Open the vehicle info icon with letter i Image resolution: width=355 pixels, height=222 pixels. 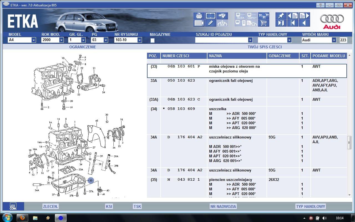coord(222,23)
